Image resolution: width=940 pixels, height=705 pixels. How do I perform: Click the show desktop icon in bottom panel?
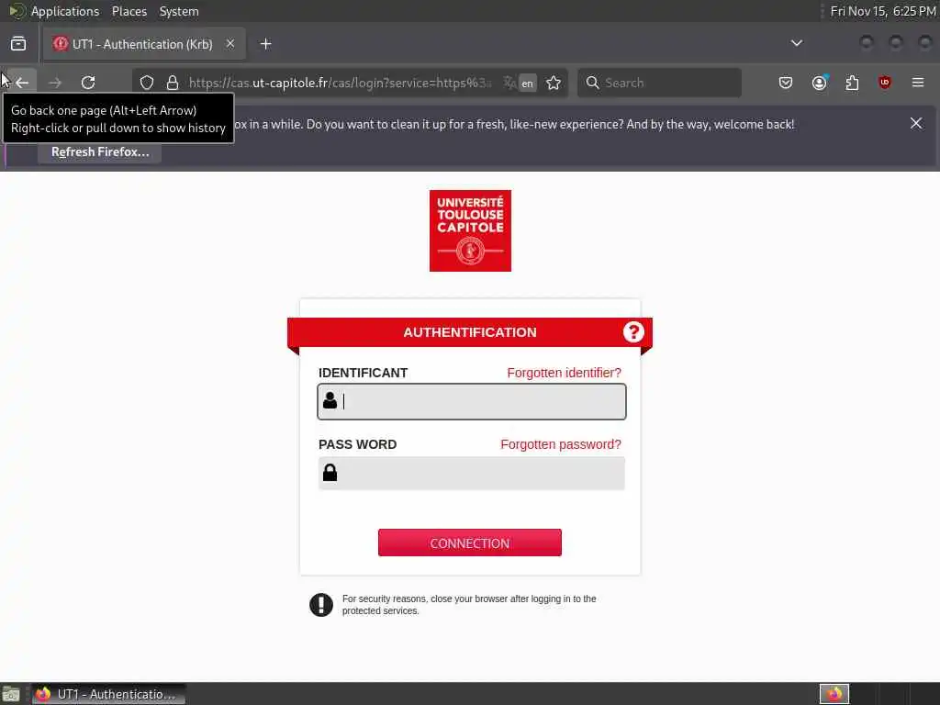click(x=11, y=694)
